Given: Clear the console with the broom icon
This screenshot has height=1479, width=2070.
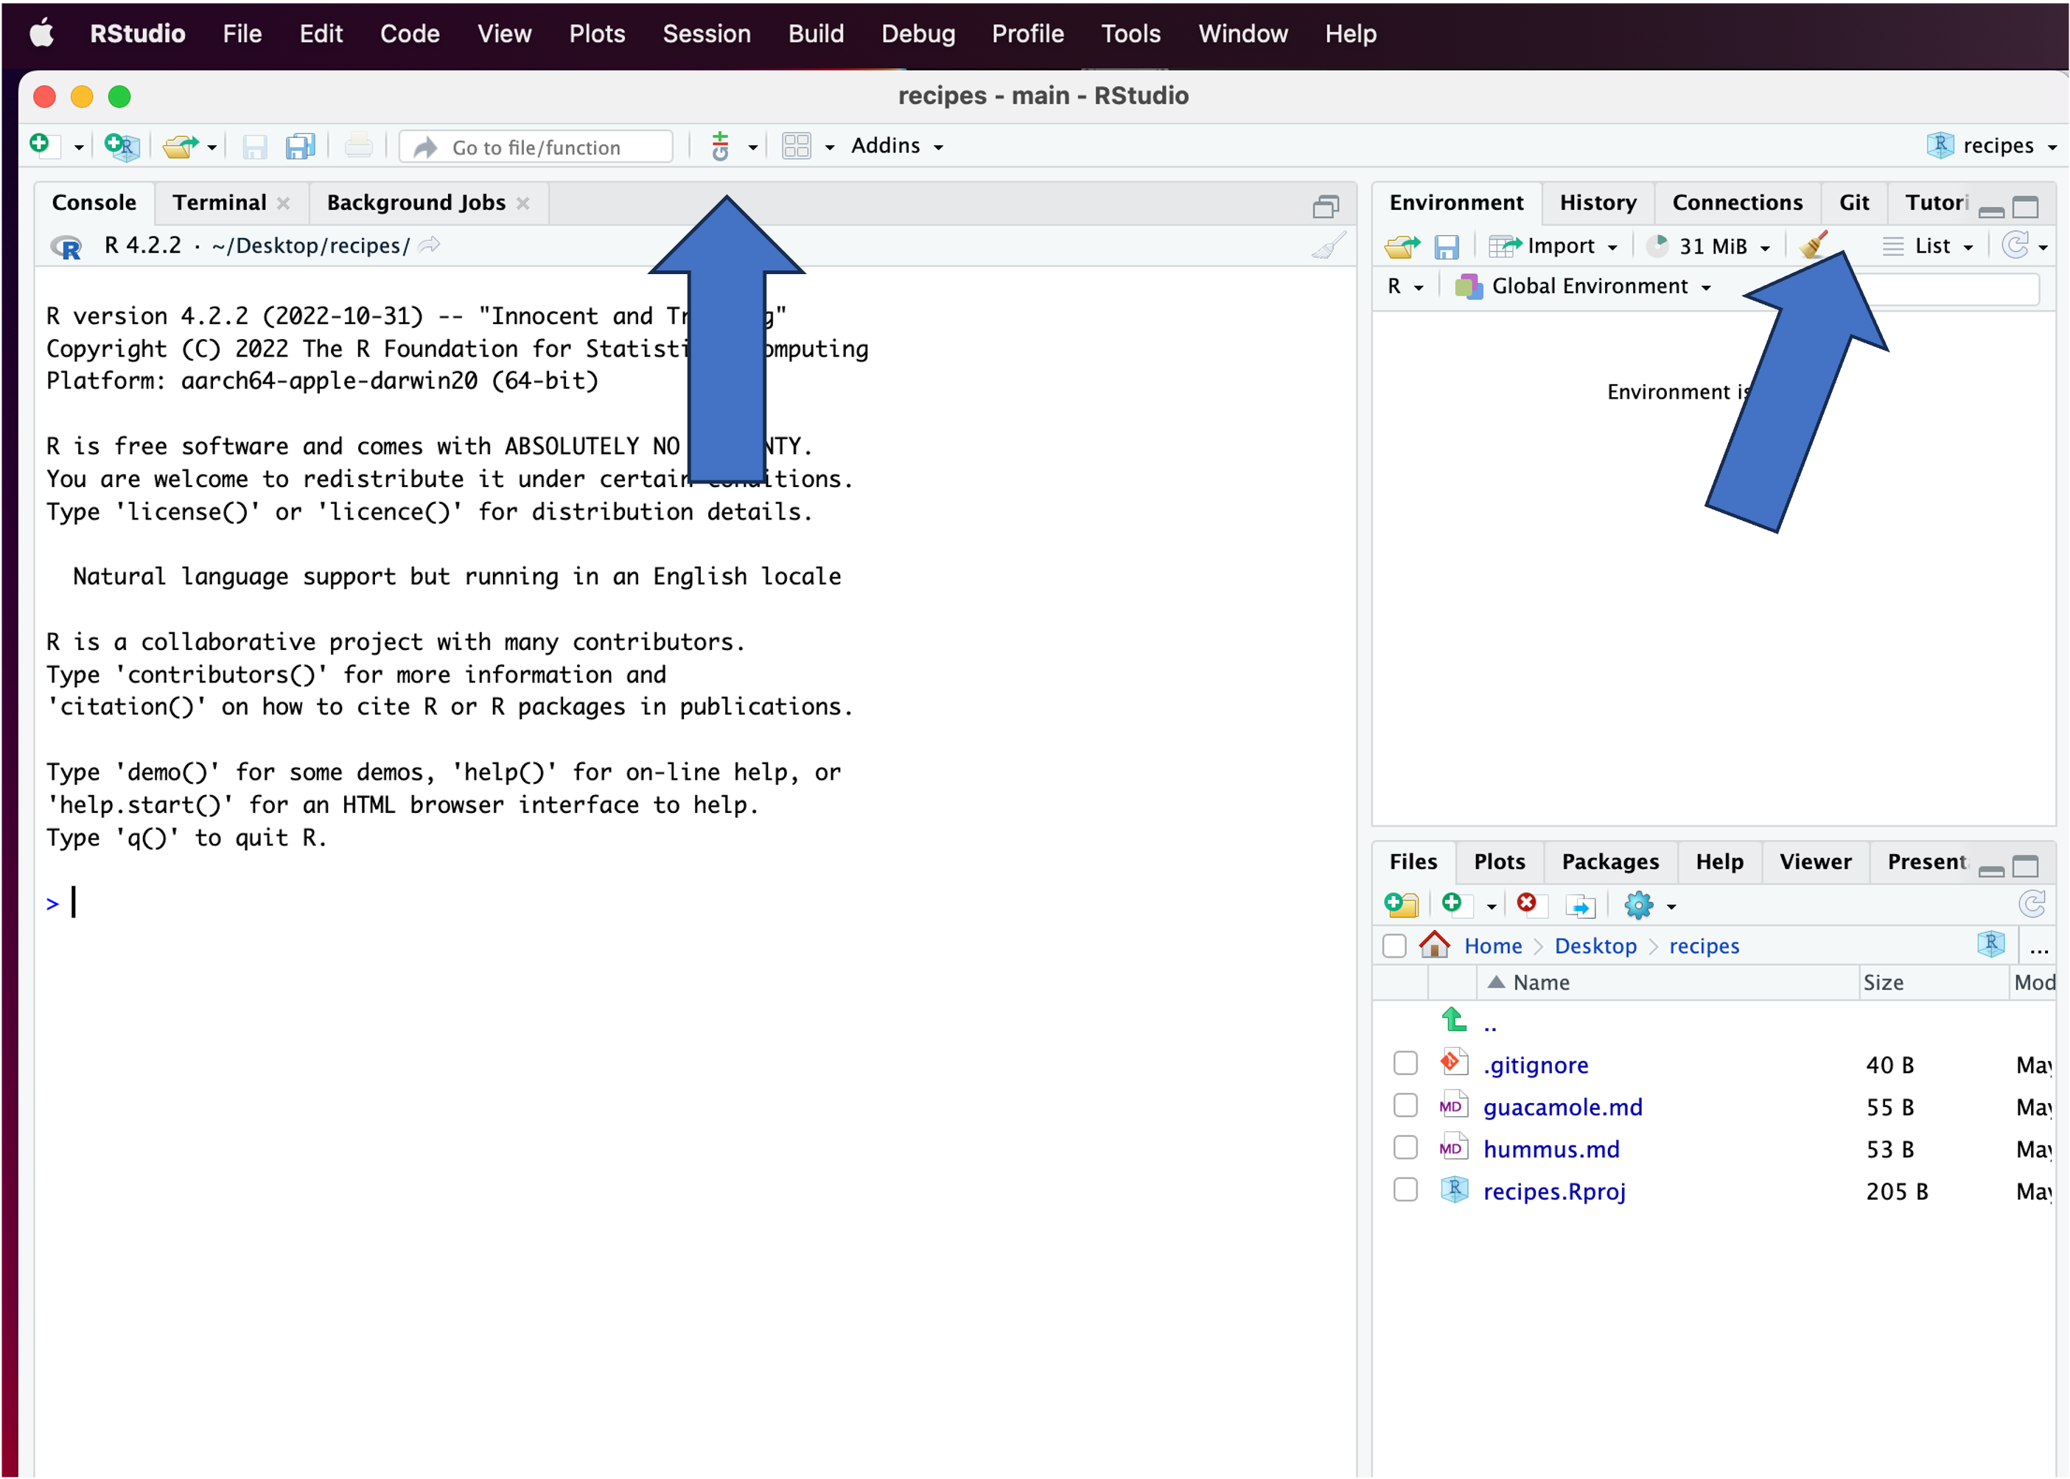Looking at the screenshot, I should tap(1329, 245).
